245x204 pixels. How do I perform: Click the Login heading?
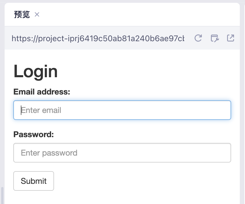(36, 71)
